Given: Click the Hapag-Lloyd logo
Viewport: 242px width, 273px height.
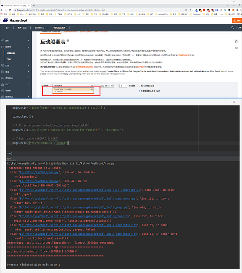Looking at the screenshot, I should coord(15,21).
